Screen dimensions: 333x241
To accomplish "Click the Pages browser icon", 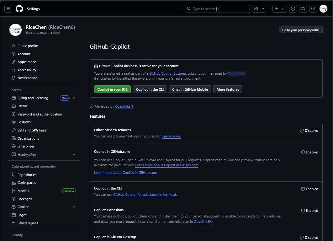I will point(13,215).
